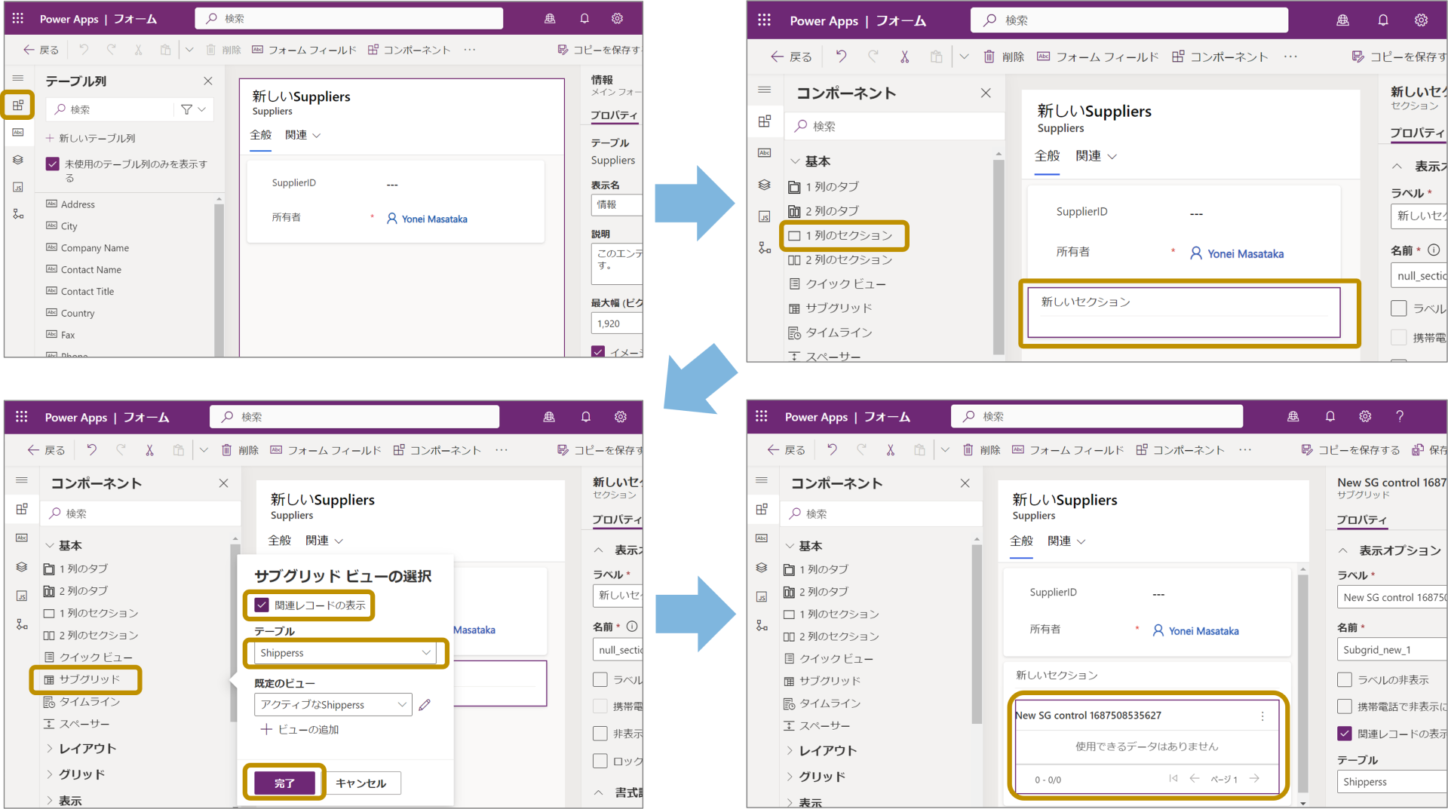Go to first page of subgrid in bottom-right

pos(1173,778)
